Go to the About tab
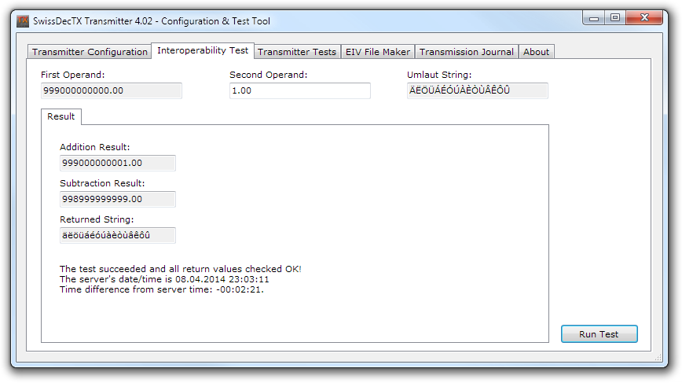The height and width of the screenshot is (383, 682). coord(536,52)
